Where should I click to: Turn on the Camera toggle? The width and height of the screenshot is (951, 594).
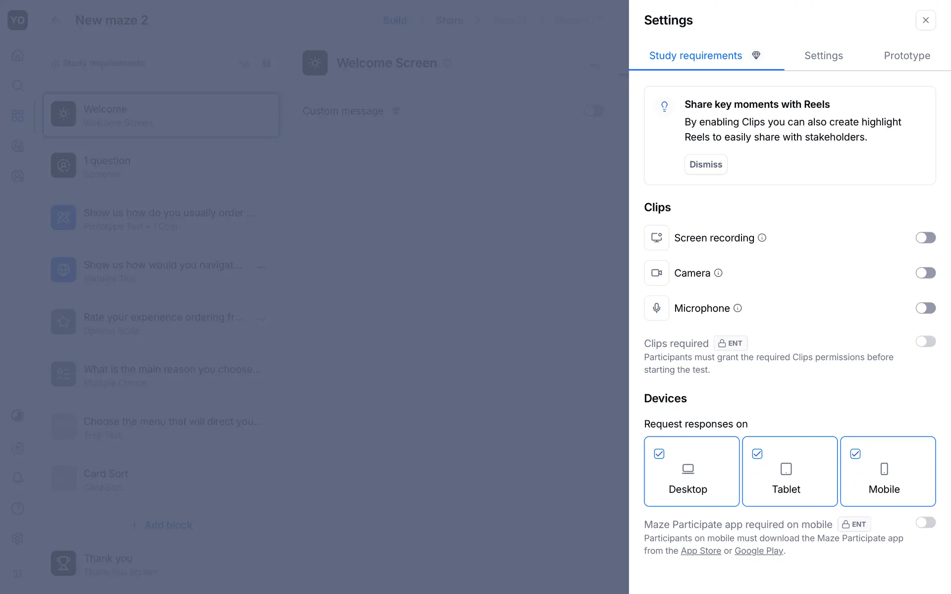[x=925, y=273]
